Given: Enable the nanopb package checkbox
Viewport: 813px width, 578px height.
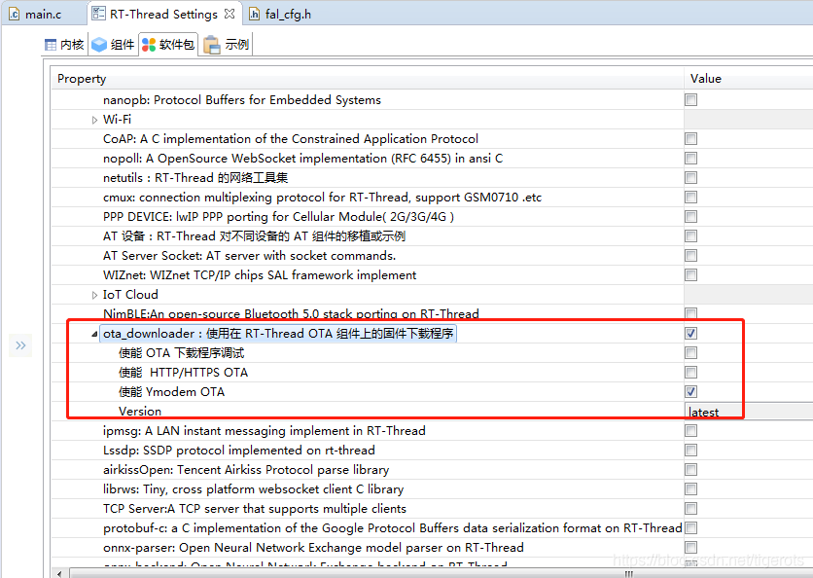Looking at the screenshot, I should click(690, 99).
